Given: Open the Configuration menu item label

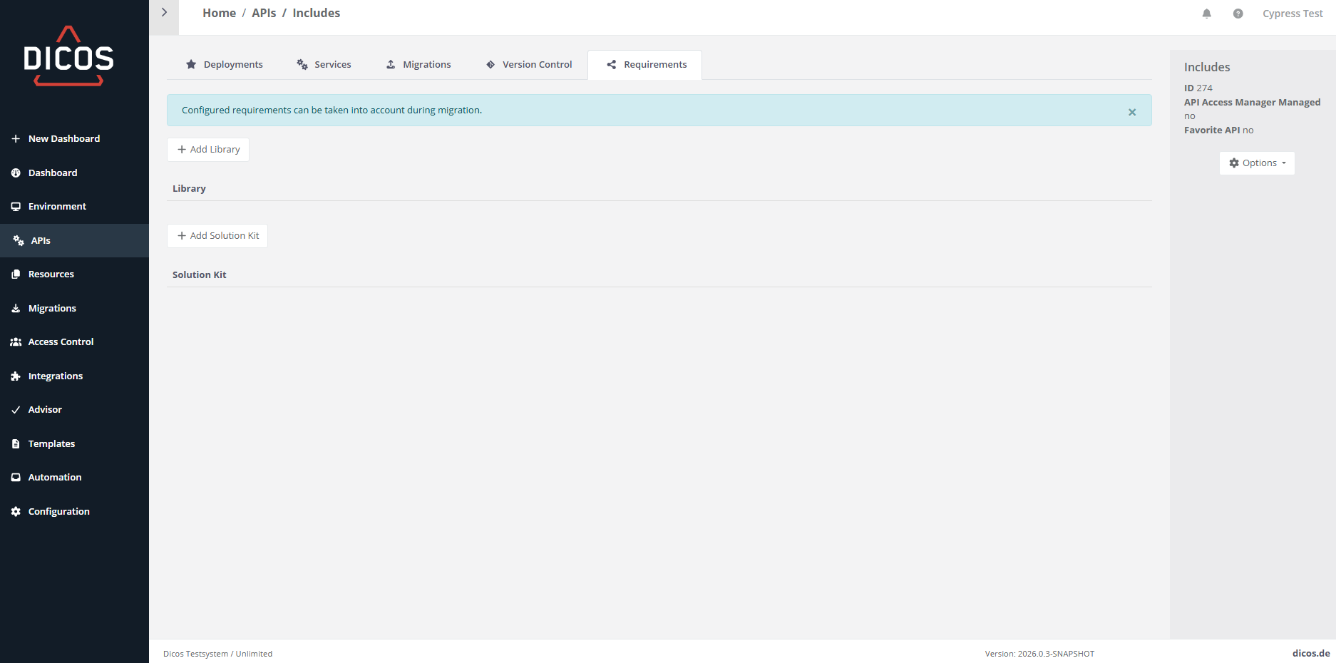Looking at the screenshot, I should click(x=59, y=512).
